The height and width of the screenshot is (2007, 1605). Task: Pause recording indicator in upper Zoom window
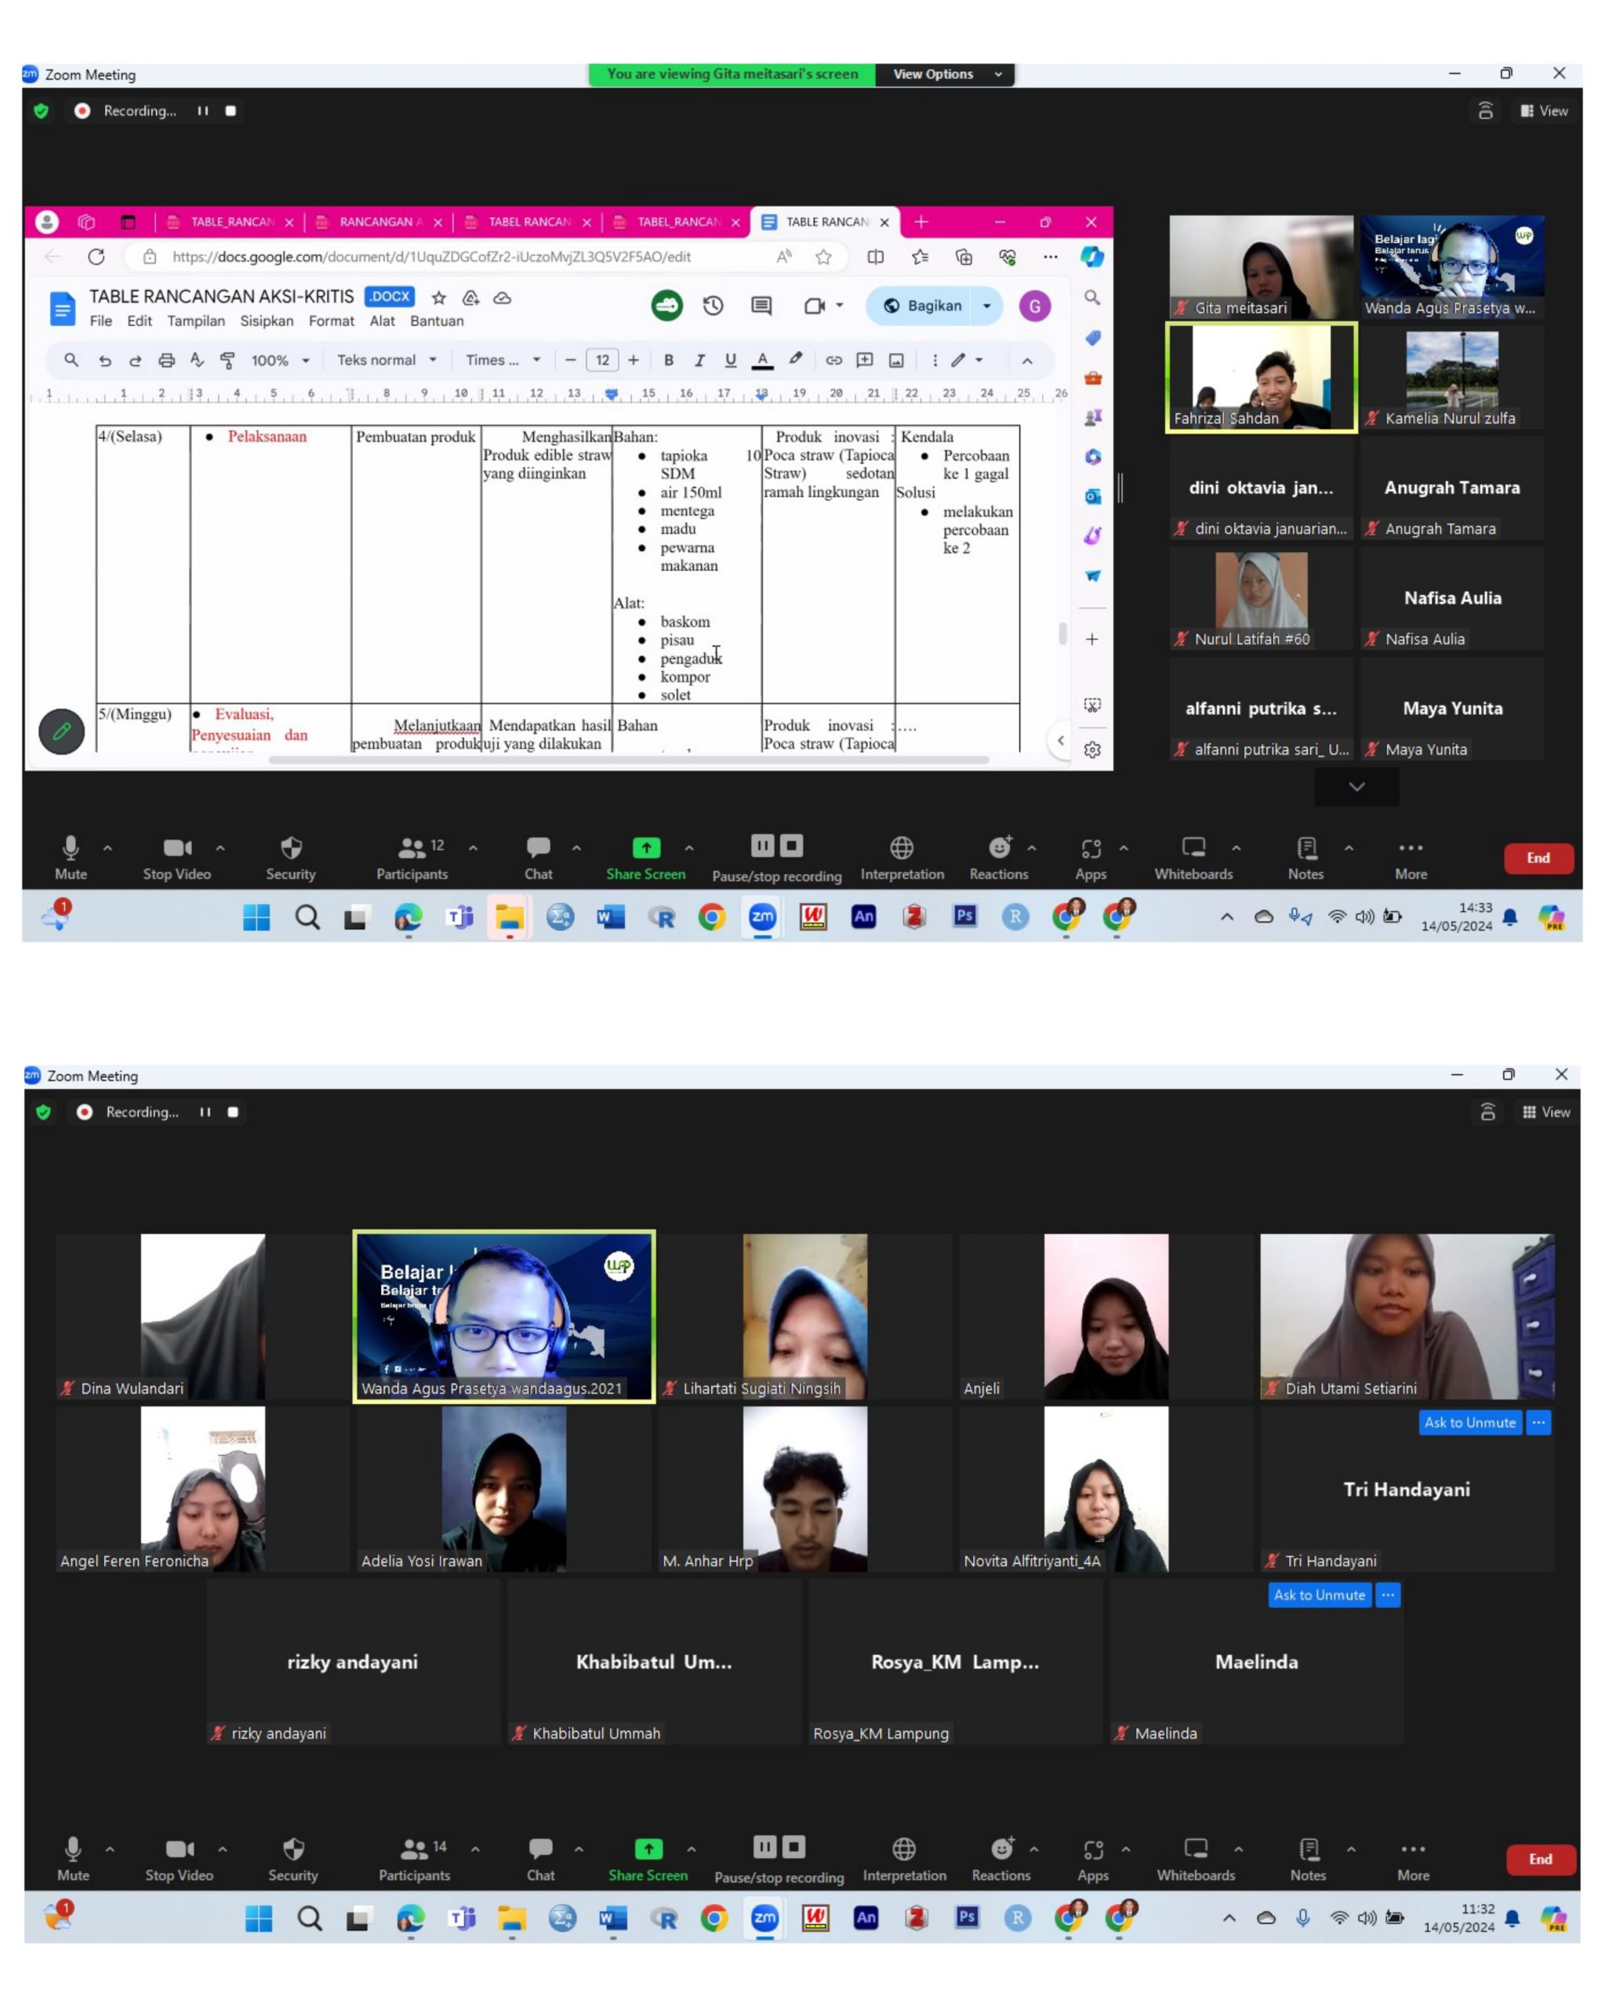(202, 111)
